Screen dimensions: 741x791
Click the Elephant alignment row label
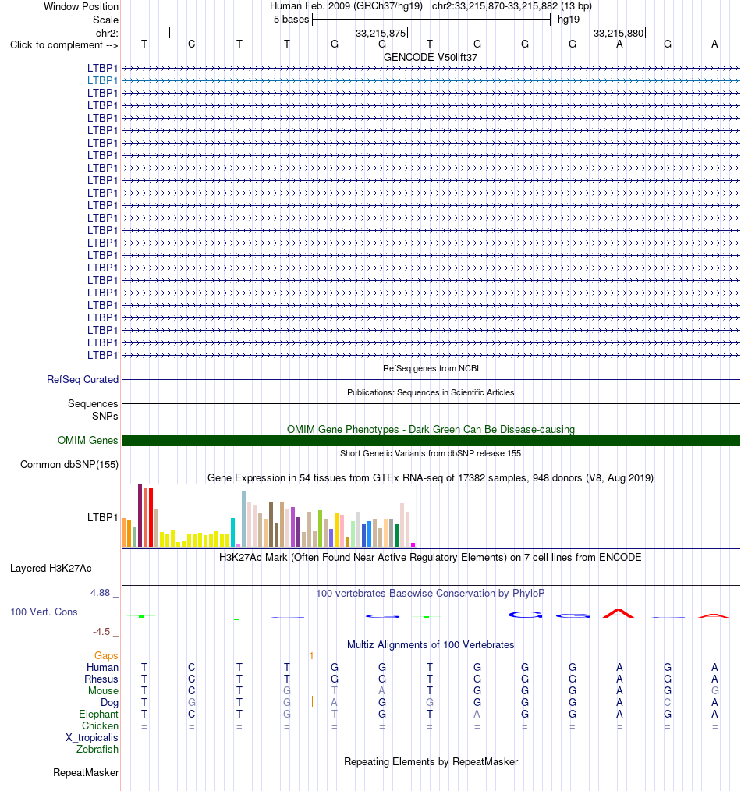(x=98, y=715)
